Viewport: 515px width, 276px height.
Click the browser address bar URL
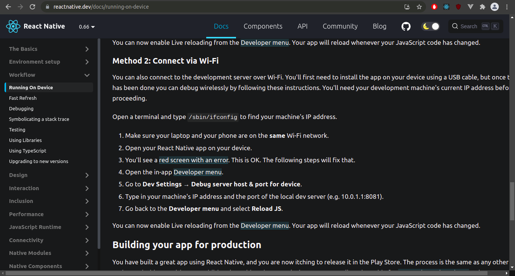[x=101, y=7]
